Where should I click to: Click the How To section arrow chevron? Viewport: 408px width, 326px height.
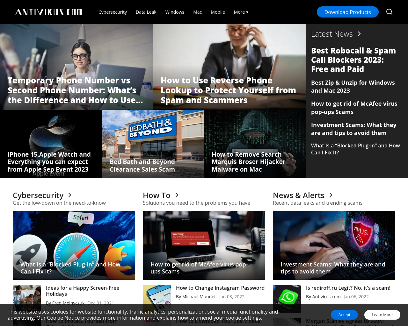coord(177,195)
